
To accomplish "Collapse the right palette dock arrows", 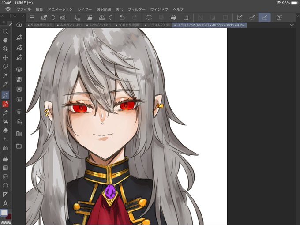I will click(x=298, y=15).
